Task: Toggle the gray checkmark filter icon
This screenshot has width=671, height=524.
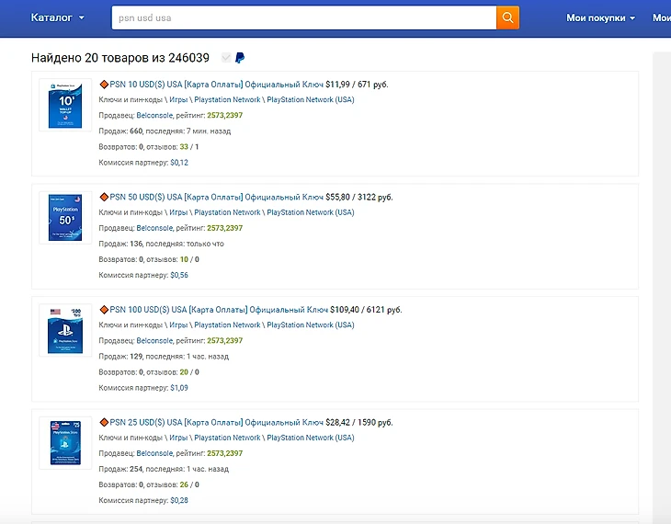Action: (x=225, y=58)
